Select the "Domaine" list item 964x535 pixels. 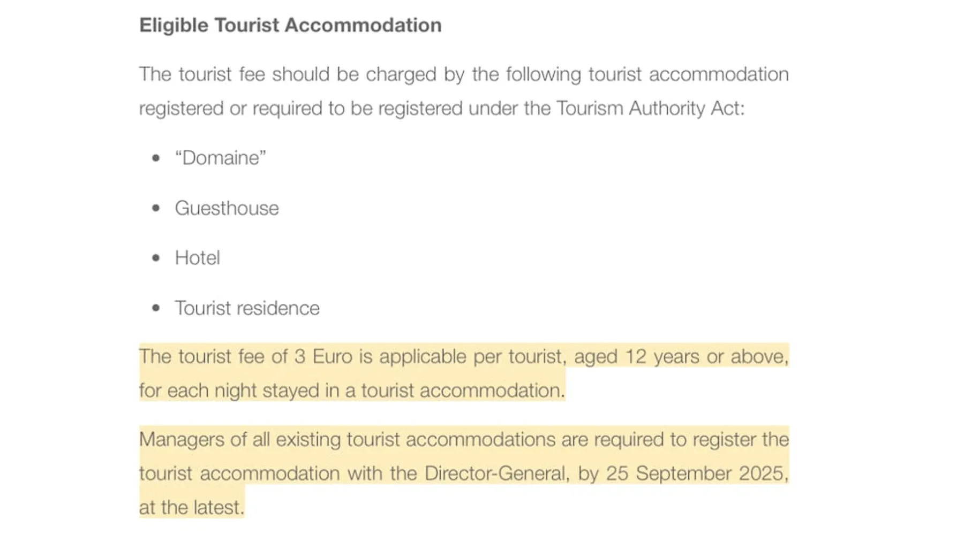pyautogui.click(x=220, y=158)
